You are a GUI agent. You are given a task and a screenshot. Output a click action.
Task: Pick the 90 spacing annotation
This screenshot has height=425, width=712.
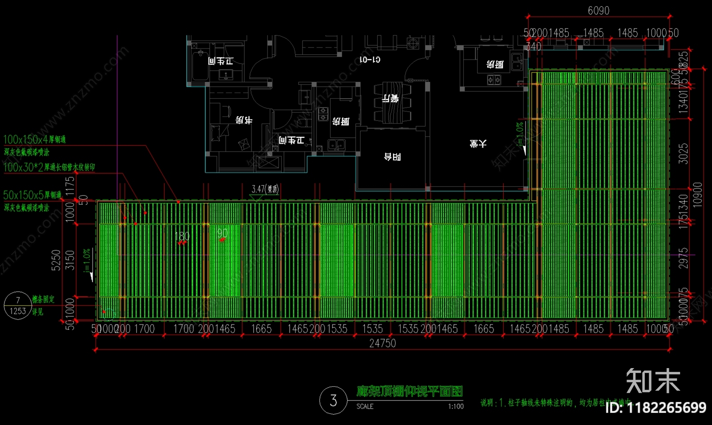click(x=222, y=233)
